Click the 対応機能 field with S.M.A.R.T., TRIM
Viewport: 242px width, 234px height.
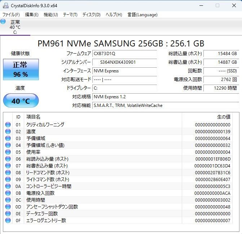[x=166, y=105]
